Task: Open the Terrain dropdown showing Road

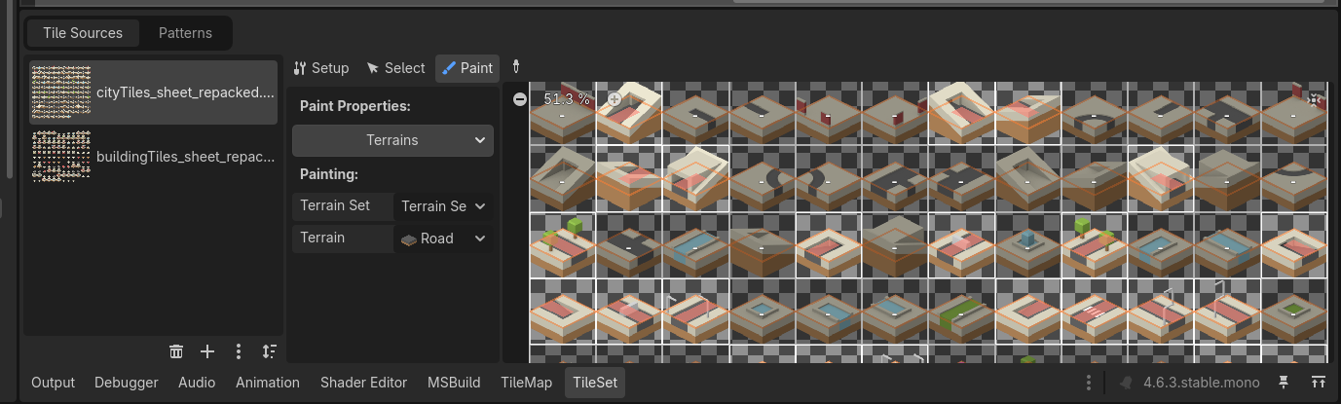Action: [443, 239]
